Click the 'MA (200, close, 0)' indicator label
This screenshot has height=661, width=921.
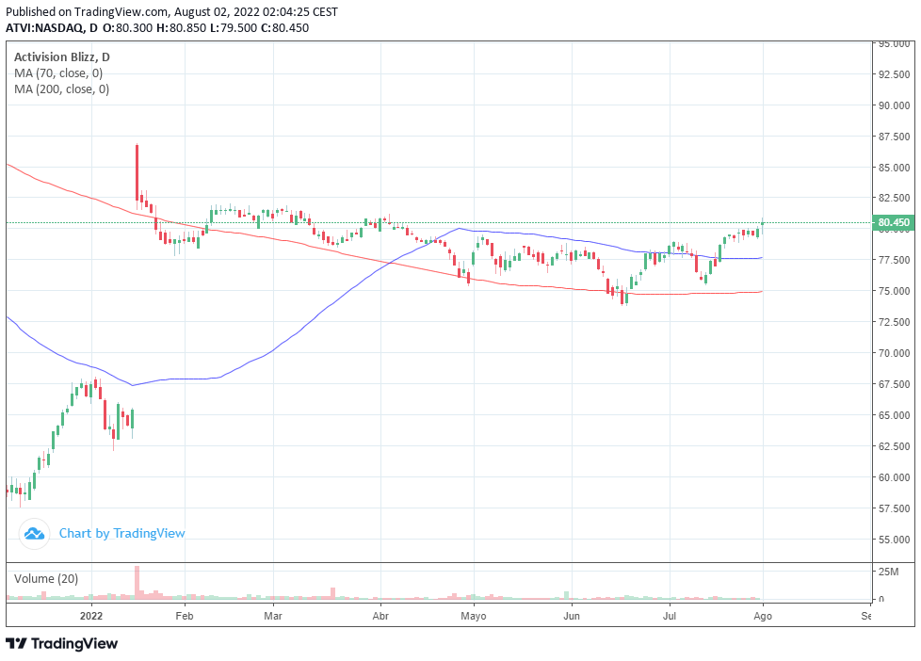(x=61, y=89)
